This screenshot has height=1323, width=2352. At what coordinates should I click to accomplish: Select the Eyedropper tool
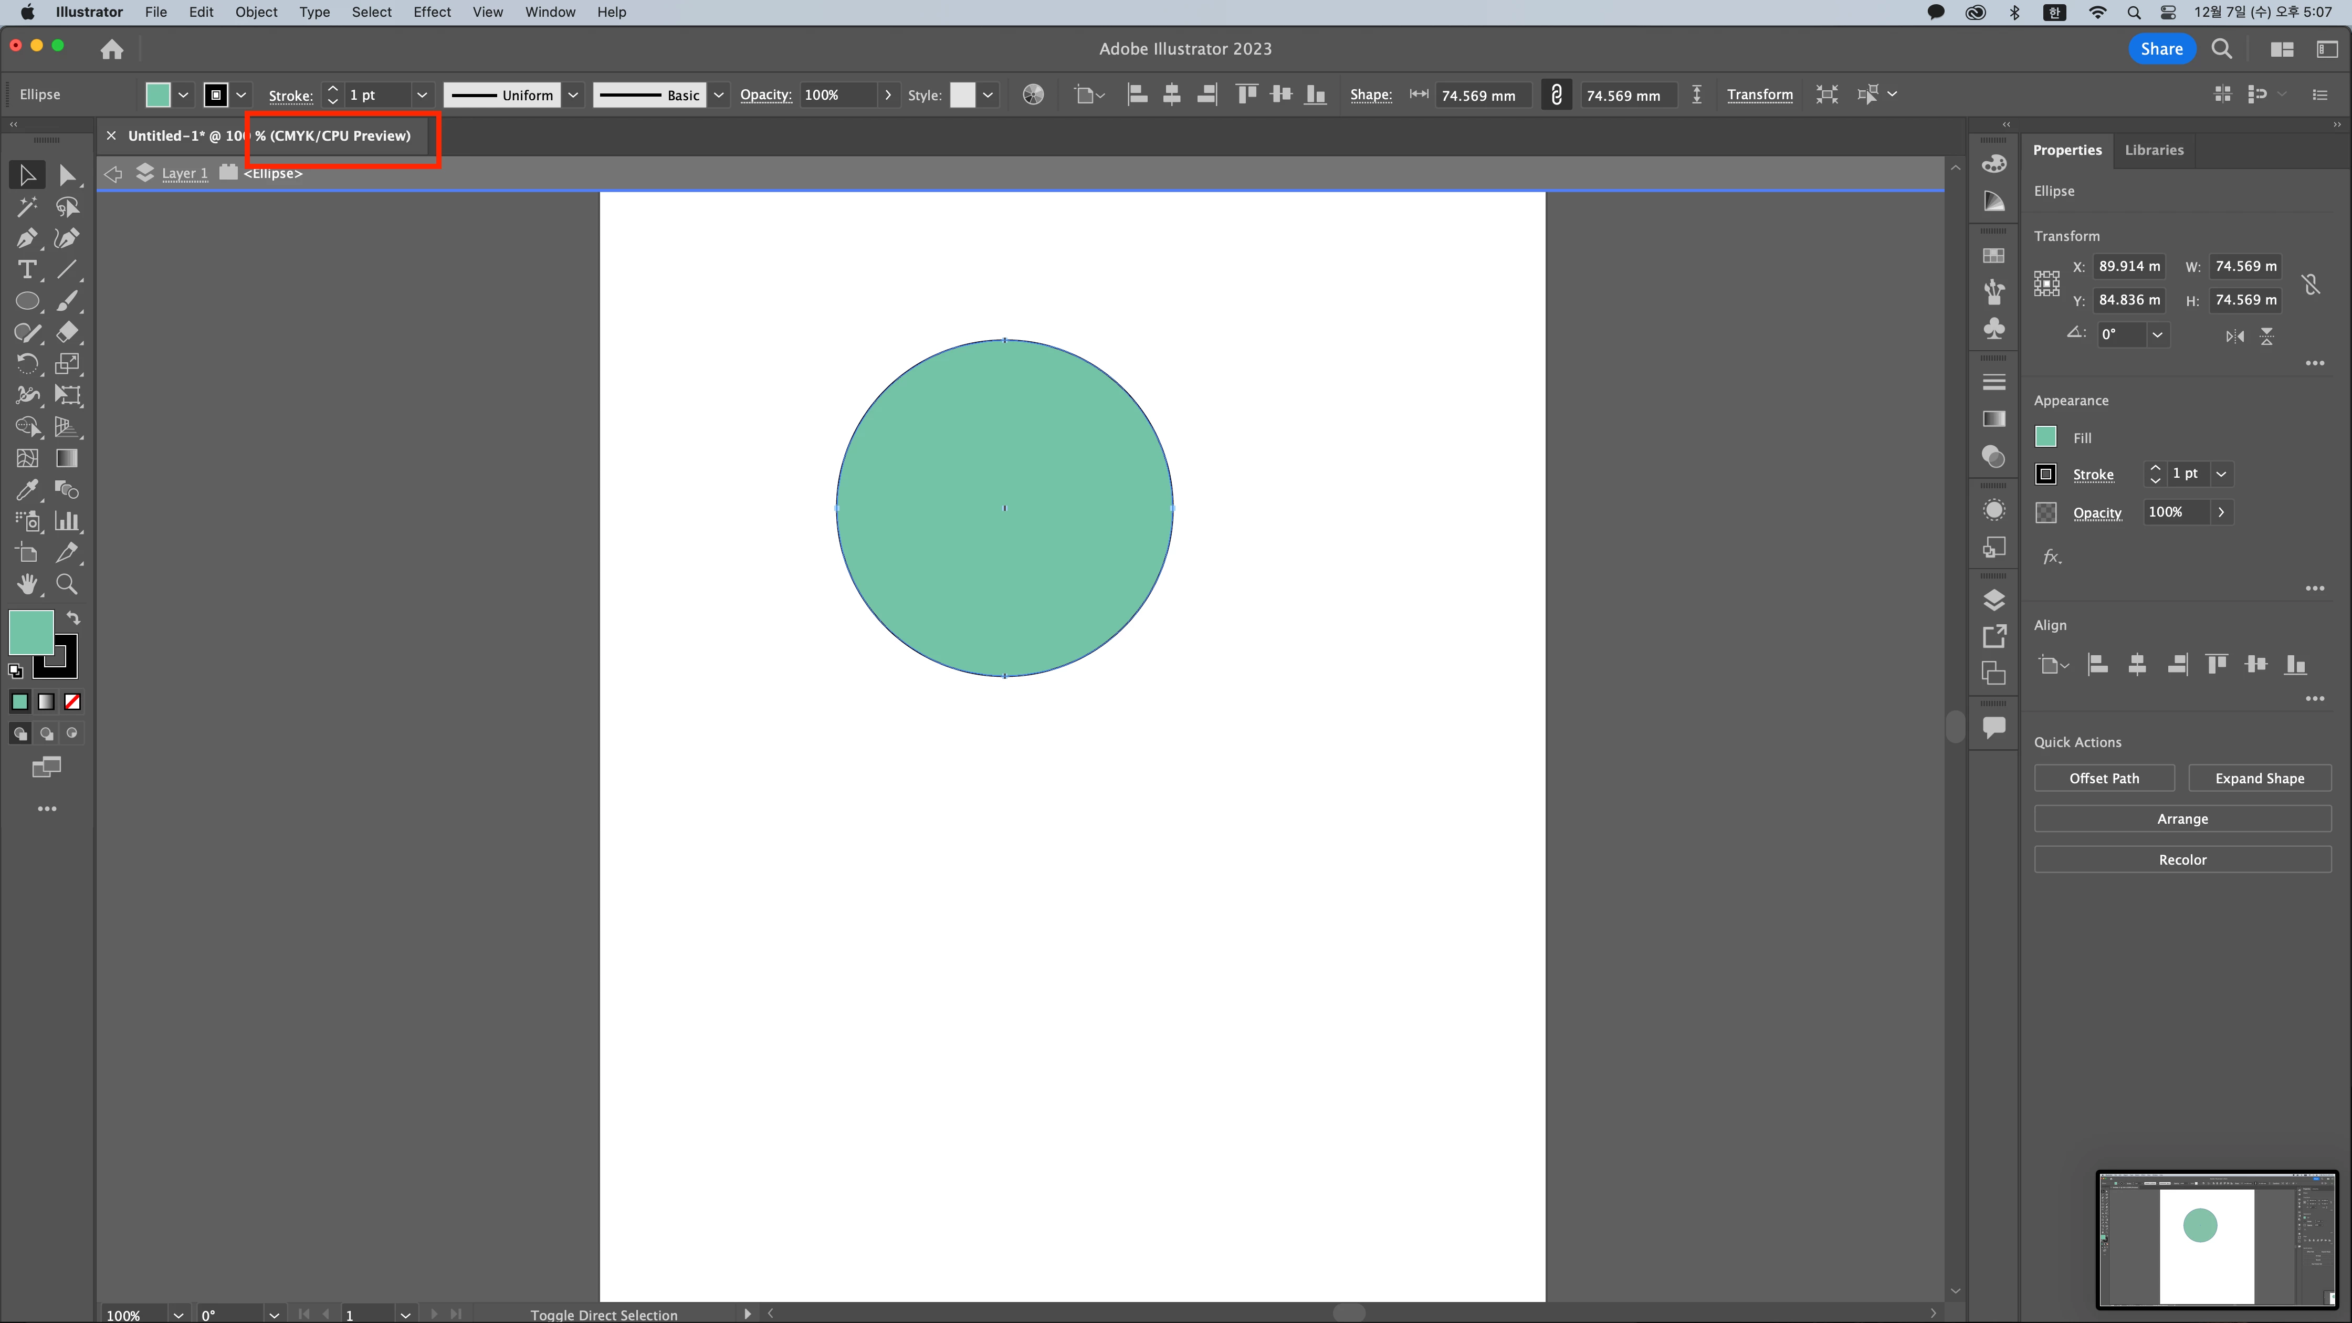click(26, 490)
